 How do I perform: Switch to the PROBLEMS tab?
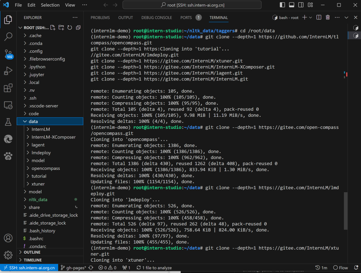(100, 17)
